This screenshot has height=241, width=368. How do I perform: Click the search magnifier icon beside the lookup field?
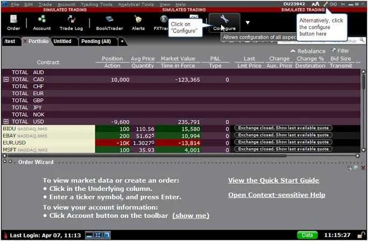(362, 40)
